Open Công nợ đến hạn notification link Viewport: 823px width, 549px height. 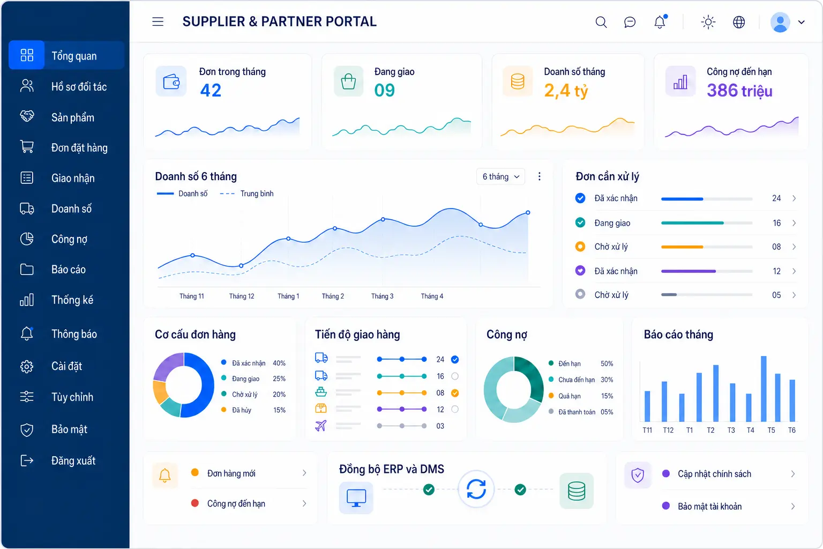[x=249, y=503]
